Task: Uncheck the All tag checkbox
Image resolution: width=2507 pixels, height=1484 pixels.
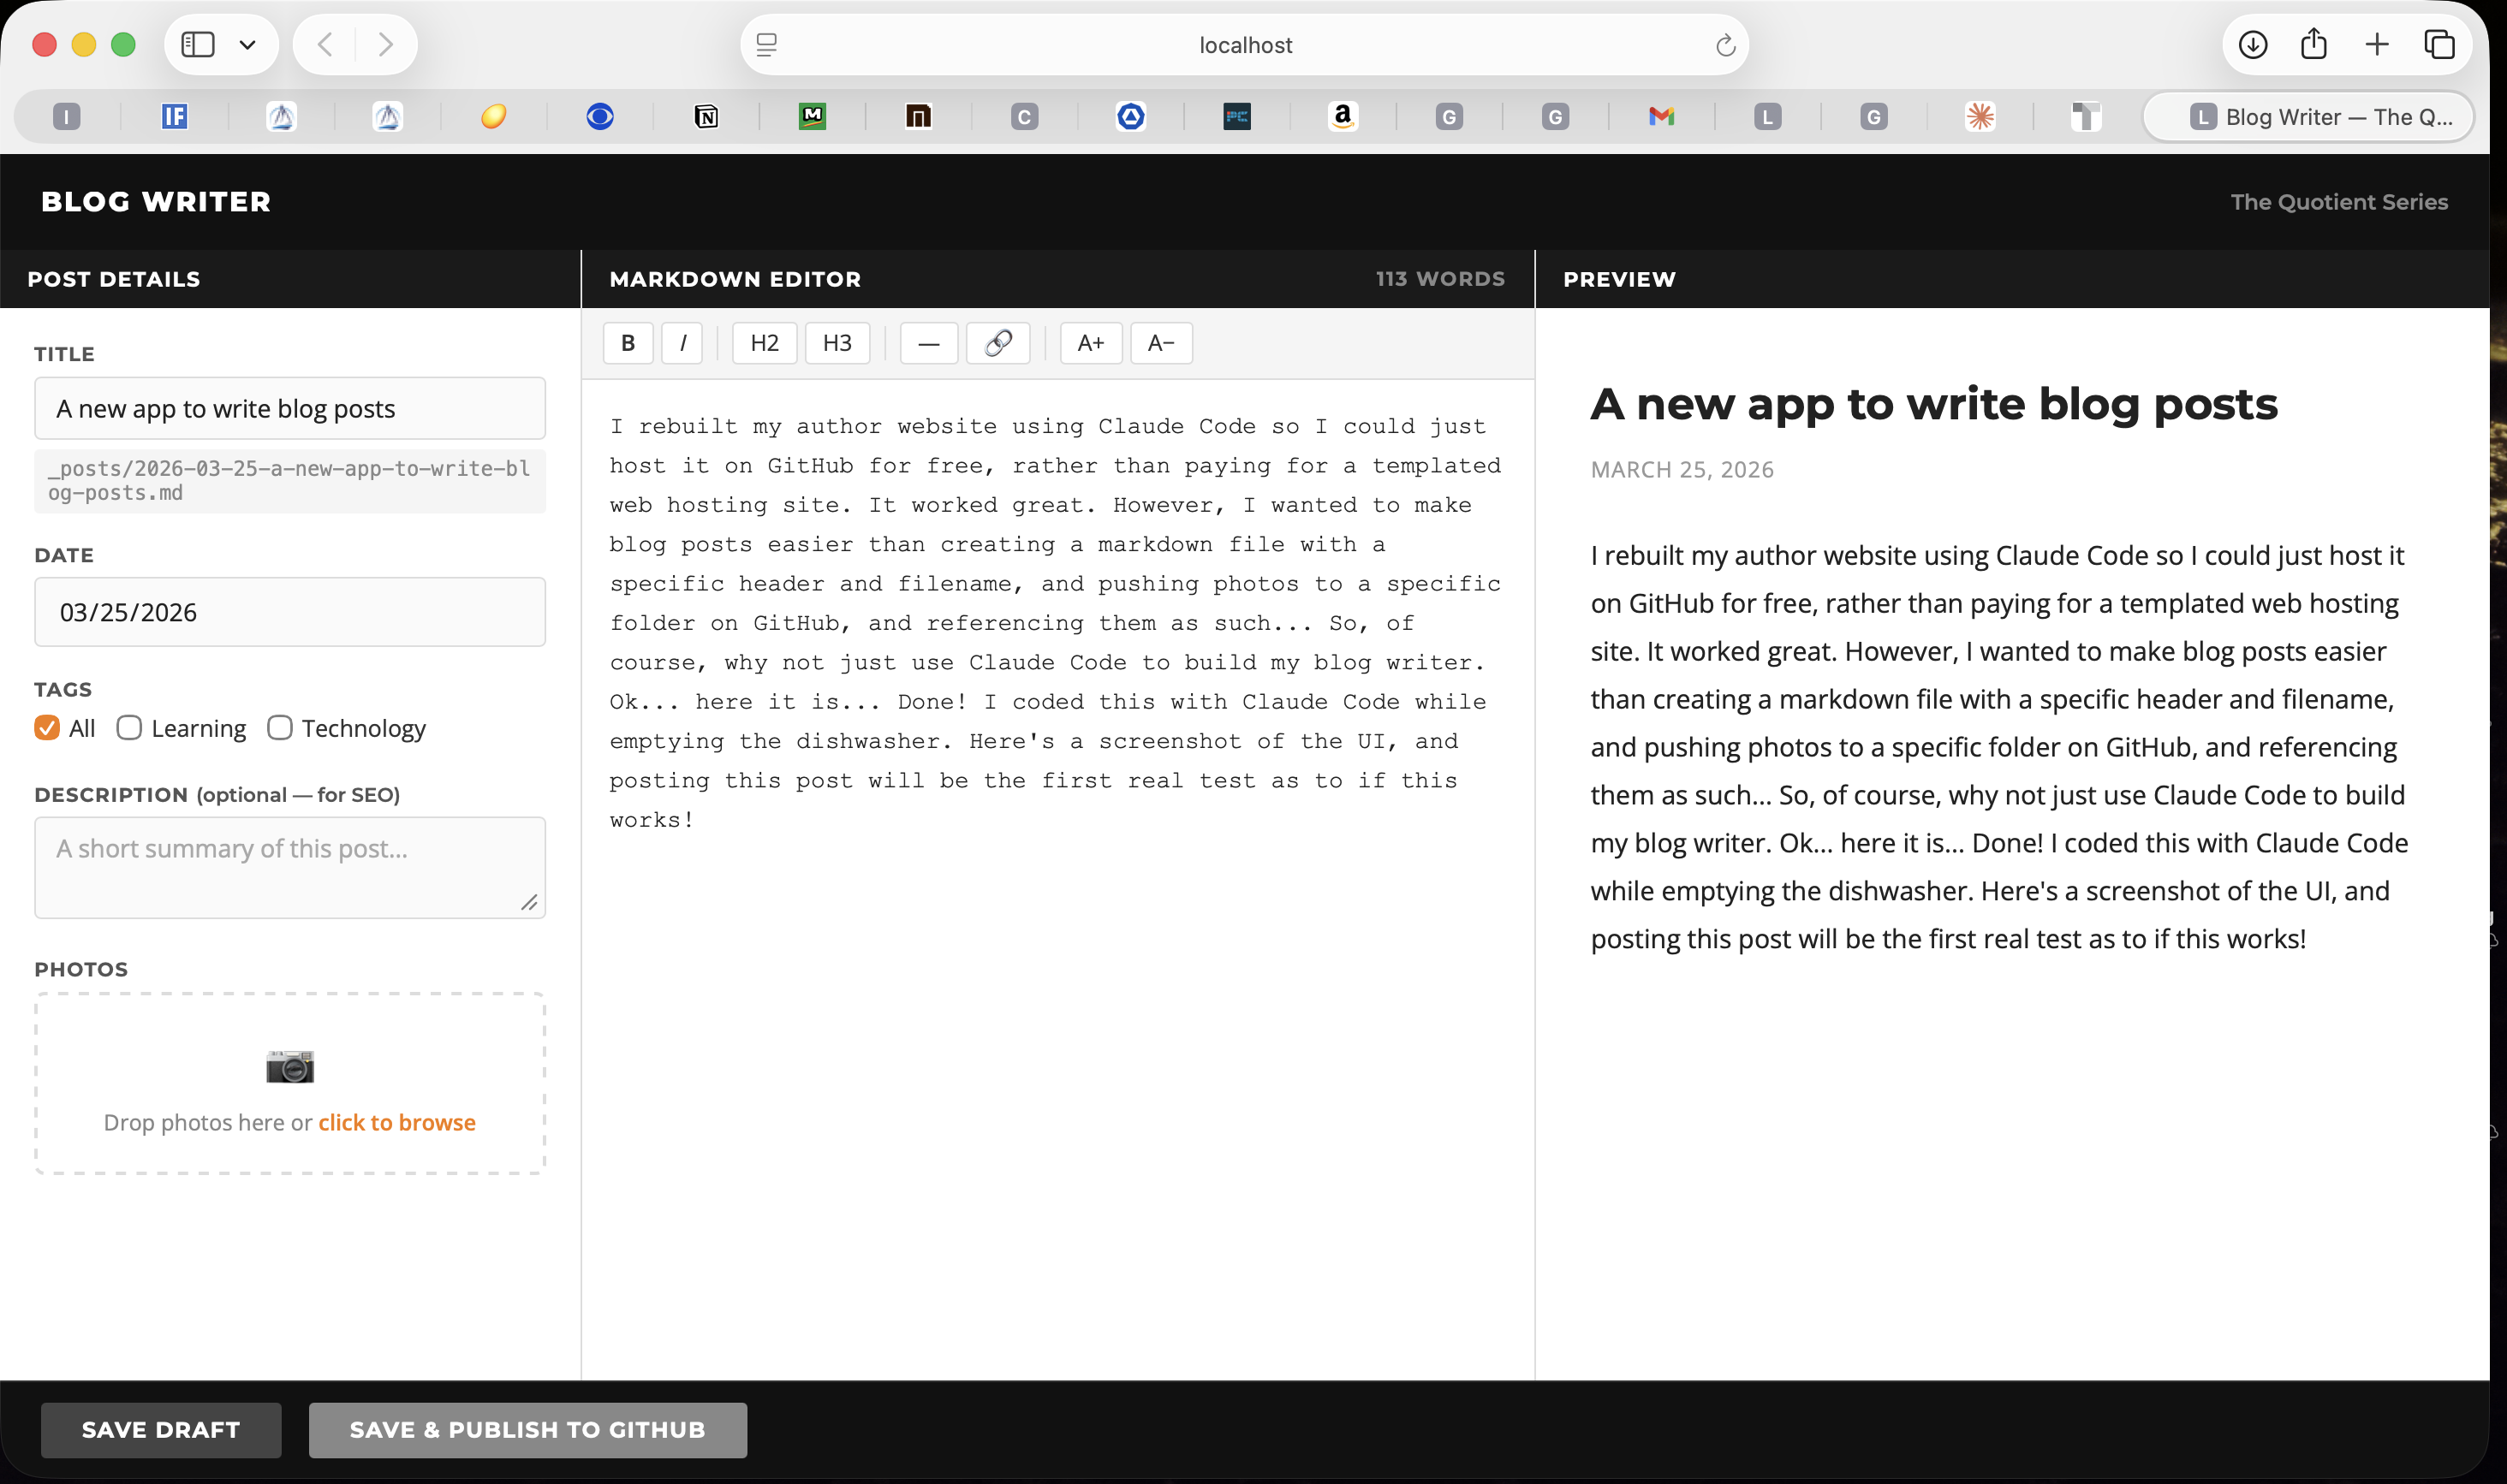Action: coord(47,727)
